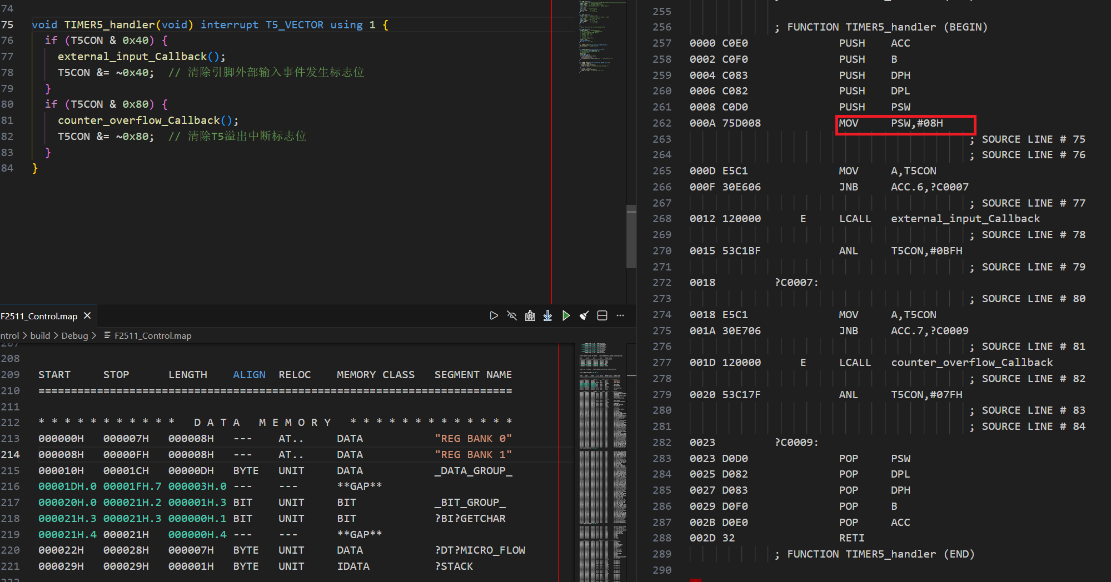Select the F2511_Control.map editor tab
1111x582 pixels.
pyautogui.click(x=39, y=316)
